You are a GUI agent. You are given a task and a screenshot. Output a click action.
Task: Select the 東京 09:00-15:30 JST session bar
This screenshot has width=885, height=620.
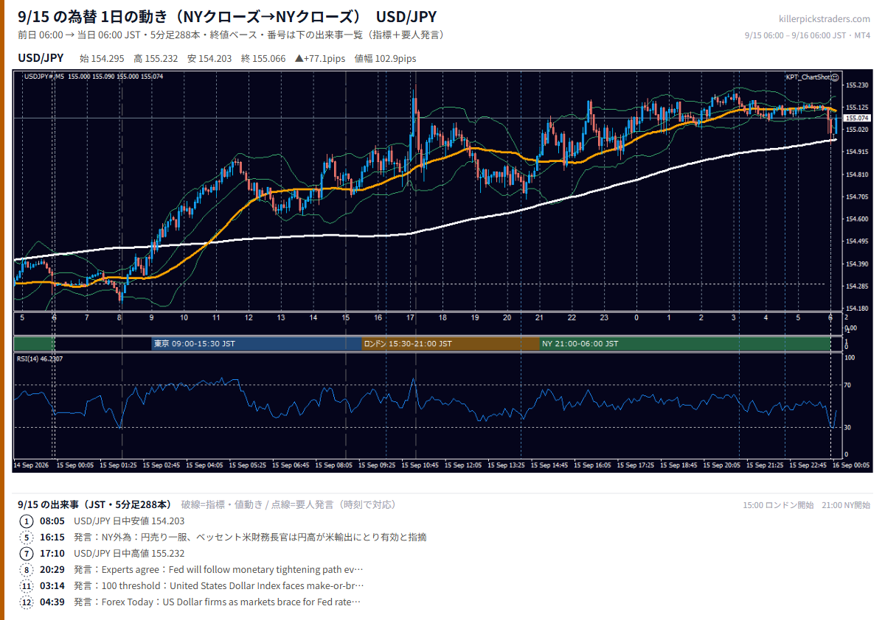click(x=256, y=343)
